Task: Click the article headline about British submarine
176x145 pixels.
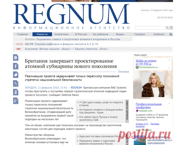Action: (71, 64)
